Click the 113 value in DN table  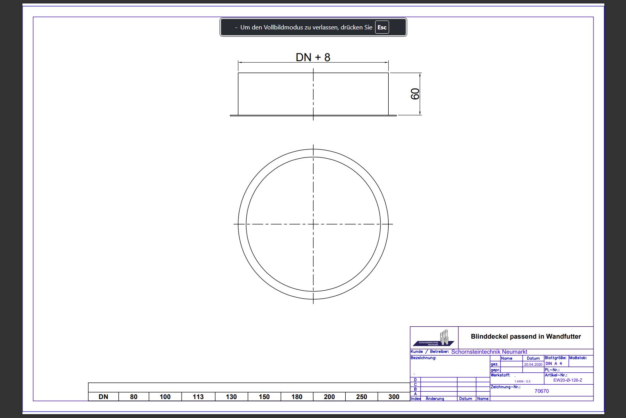tap(198, 397)
